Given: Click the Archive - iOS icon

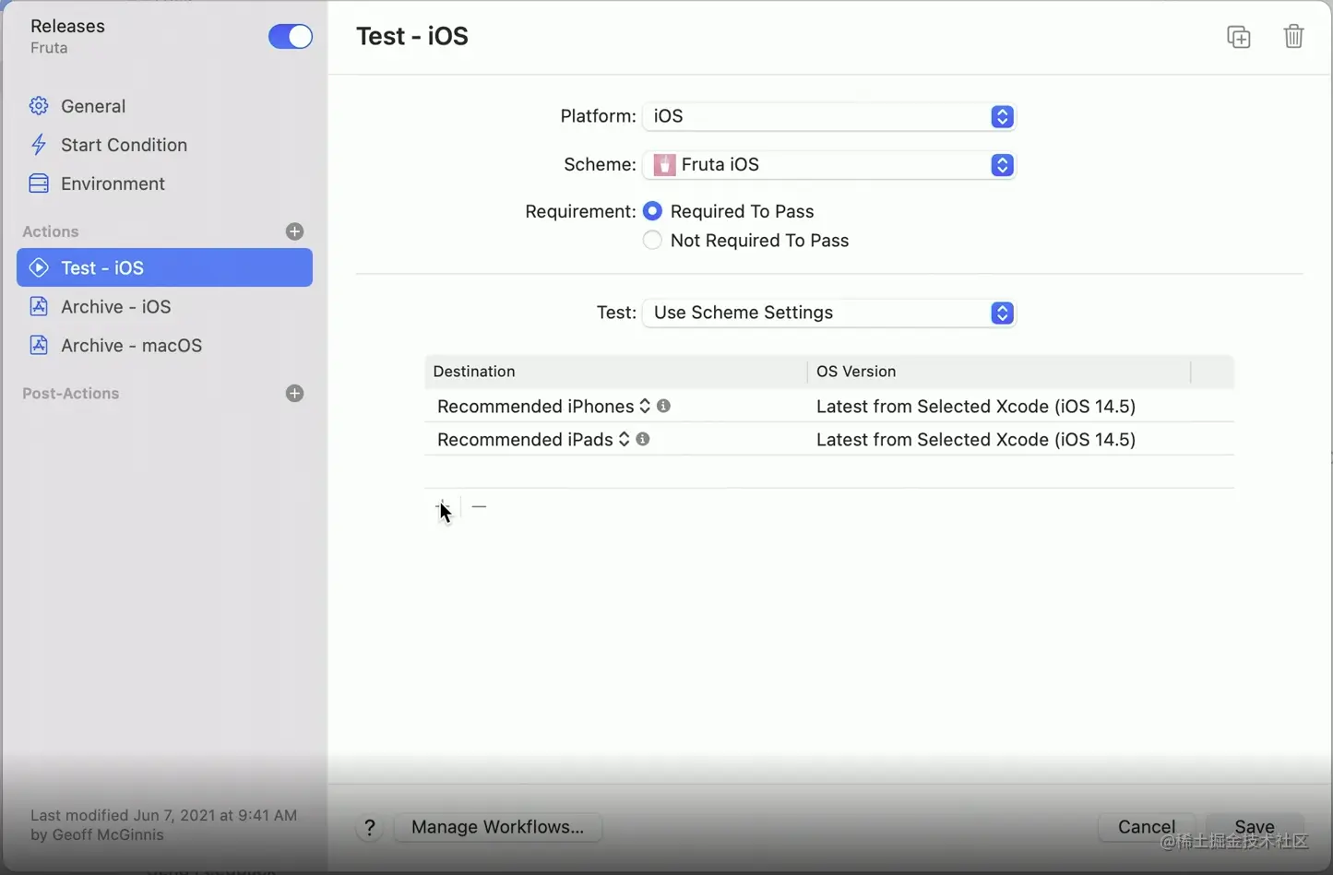Looking at the screenshot, I should click(x=39, y=306).
